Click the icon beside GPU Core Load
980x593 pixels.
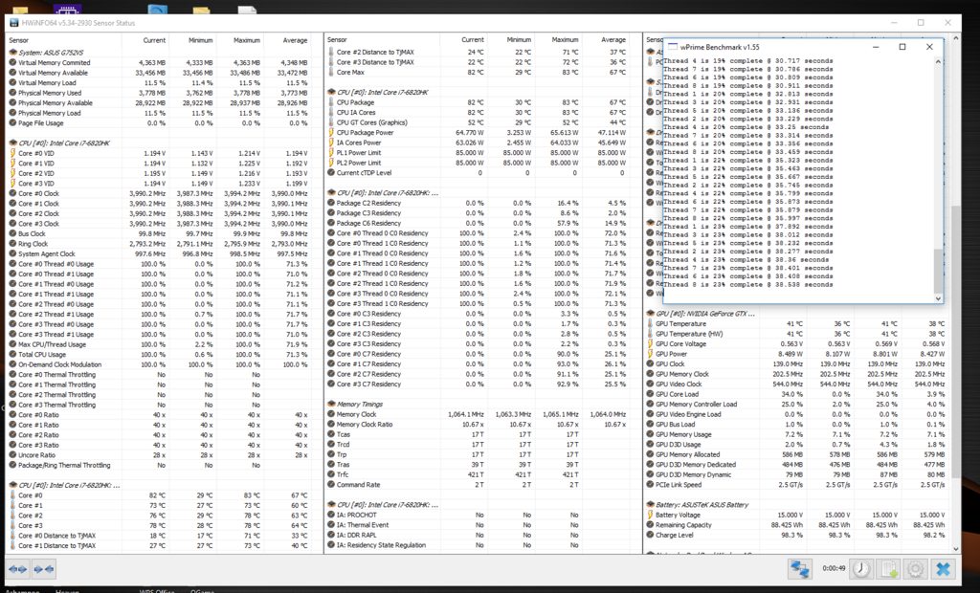(650, 394)
